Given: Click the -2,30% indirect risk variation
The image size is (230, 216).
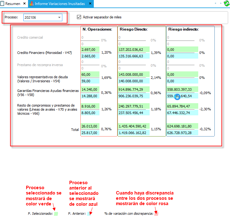Looking at the screenshot, I should pyautogui.click(x=205, y=109).
